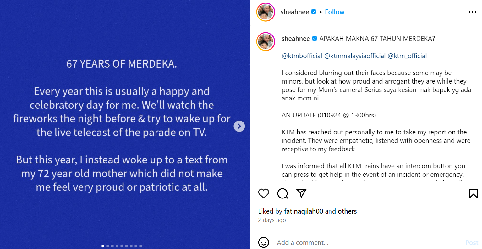This screenshot has height=249, width=482.
Task: Open the @ktmmalaysiaofficial mention link
Action: coord(355,56)
